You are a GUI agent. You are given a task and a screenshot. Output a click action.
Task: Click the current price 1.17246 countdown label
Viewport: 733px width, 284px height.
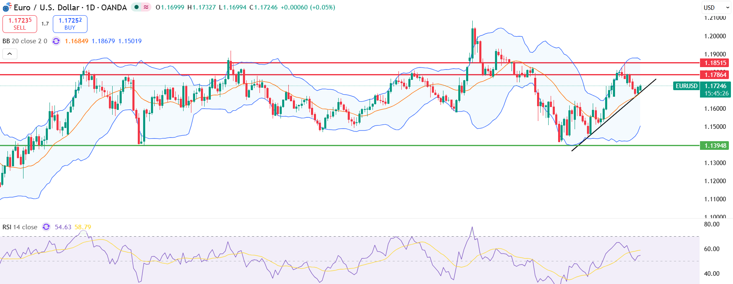[716, 90]
